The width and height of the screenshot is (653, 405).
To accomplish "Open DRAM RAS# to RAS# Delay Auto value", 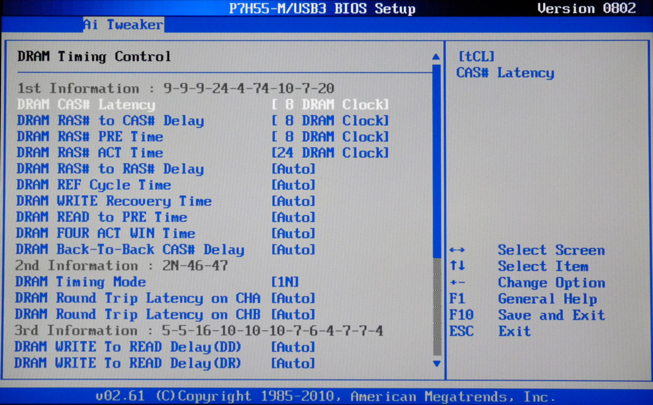I will 293,169.
